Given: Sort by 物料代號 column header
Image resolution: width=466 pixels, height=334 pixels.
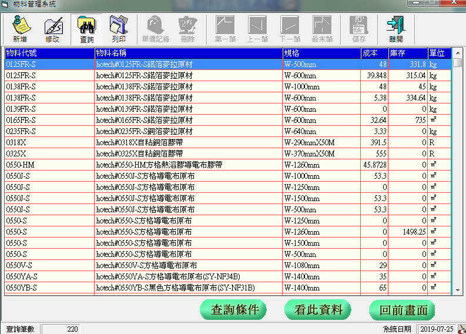Looking at the screenshot, I should pos(49,54).
